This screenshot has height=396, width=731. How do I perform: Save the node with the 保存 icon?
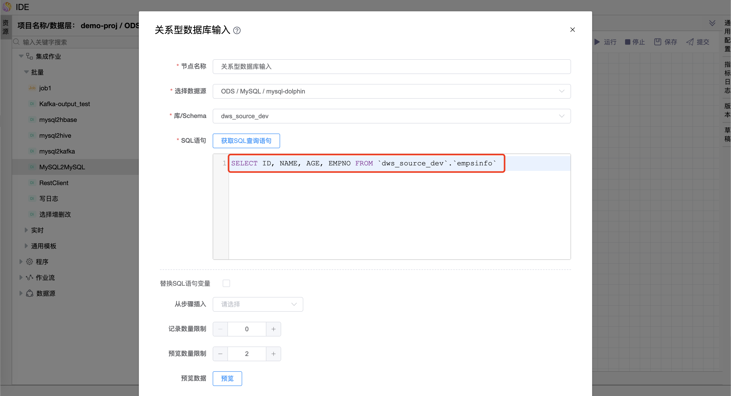click(x=658, y=42)
